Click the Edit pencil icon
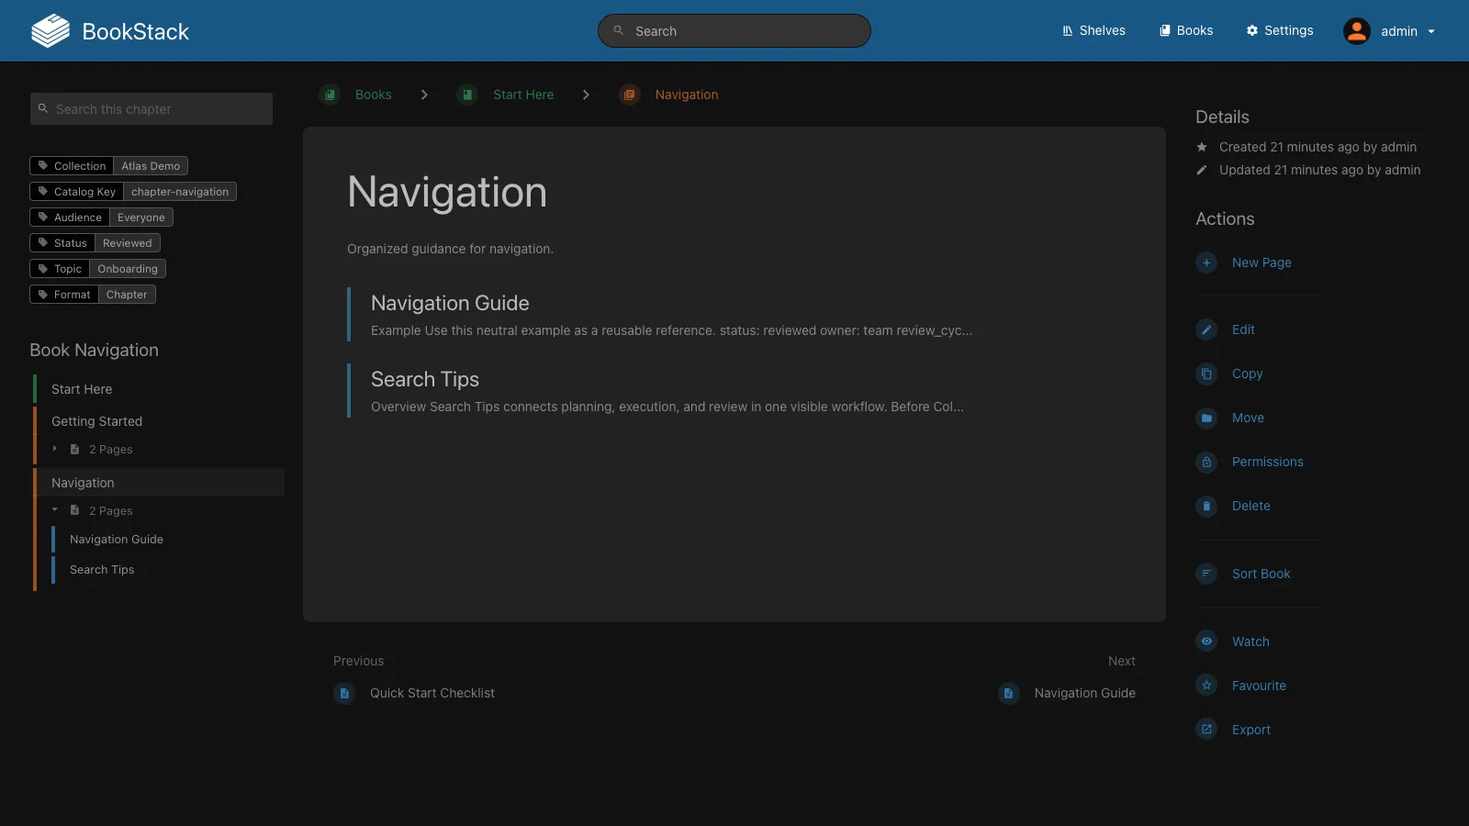This screenshot has height=826, width=1469. click(x=1206, y=329)
